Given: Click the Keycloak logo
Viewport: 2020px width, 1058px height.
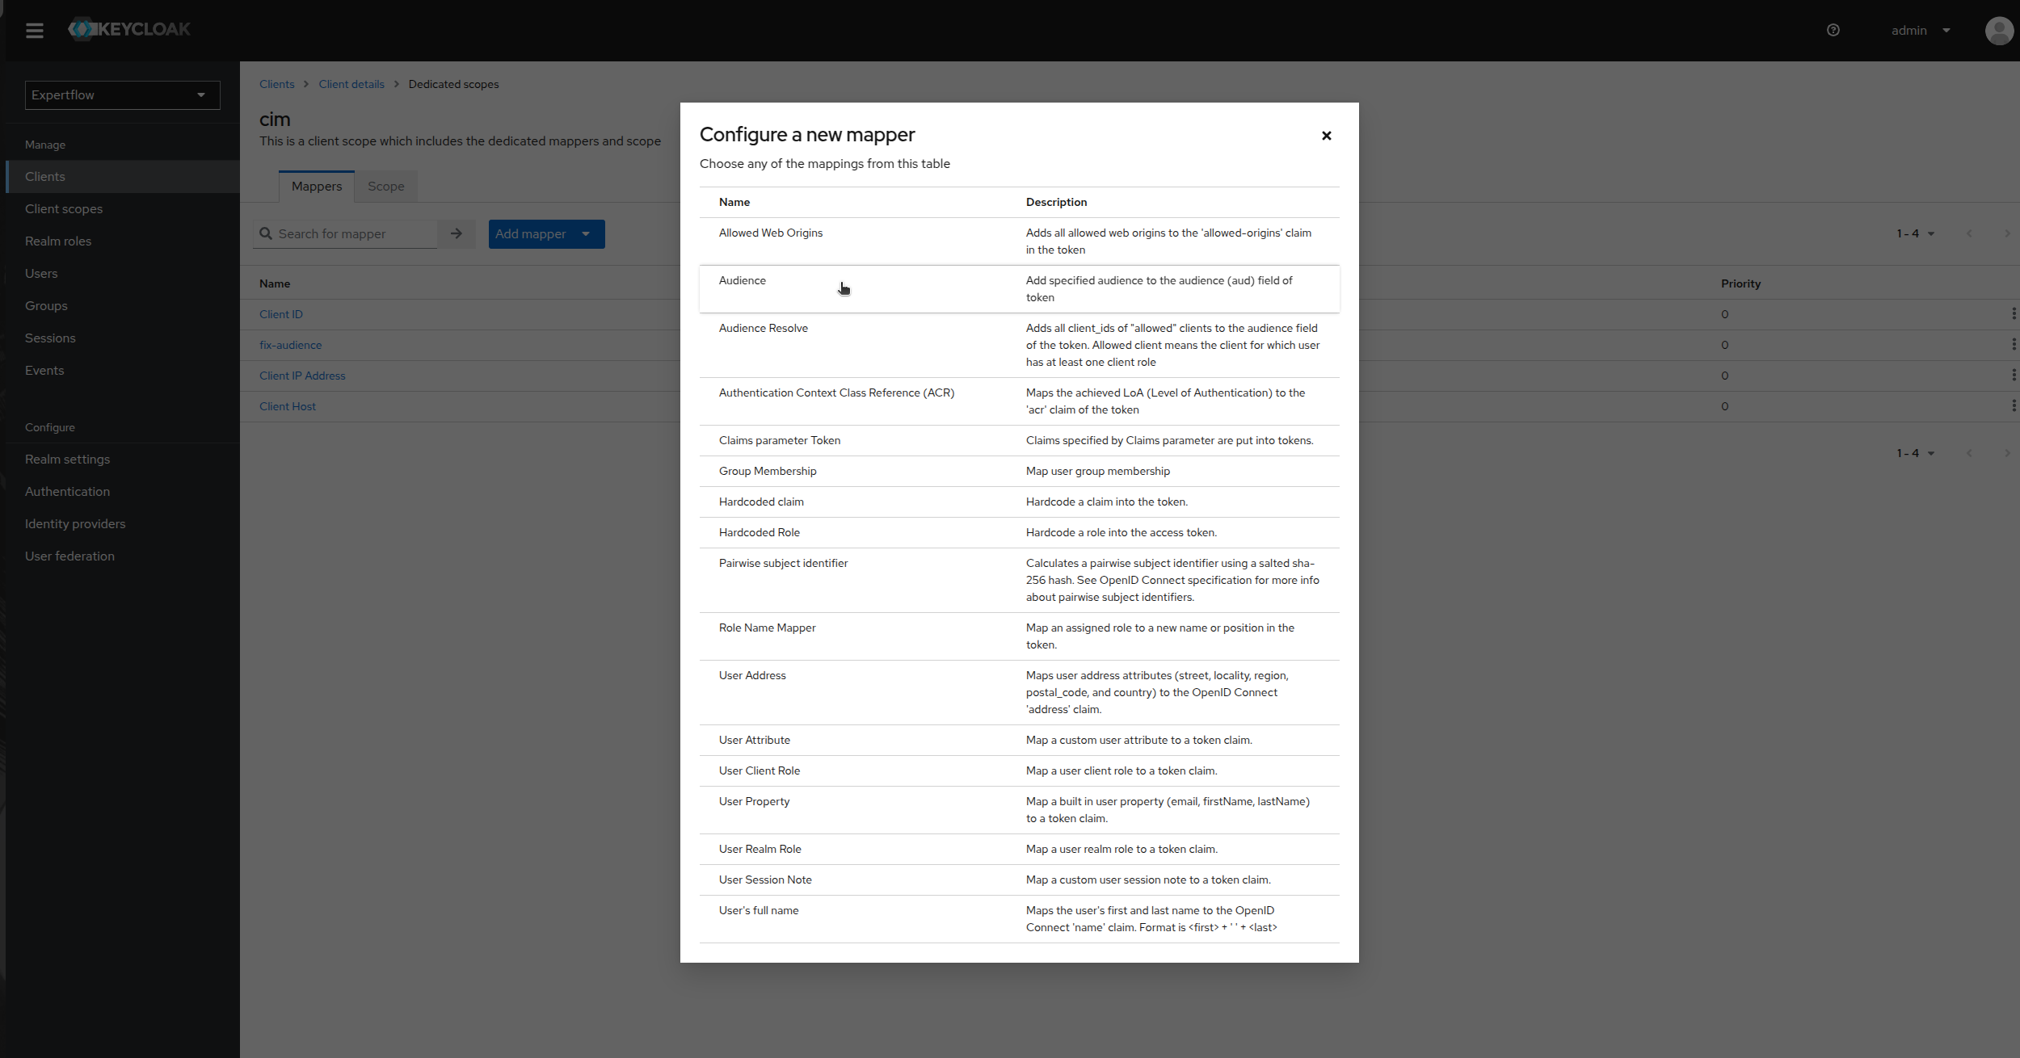Looking at the screenshot, I should point(129,29).
